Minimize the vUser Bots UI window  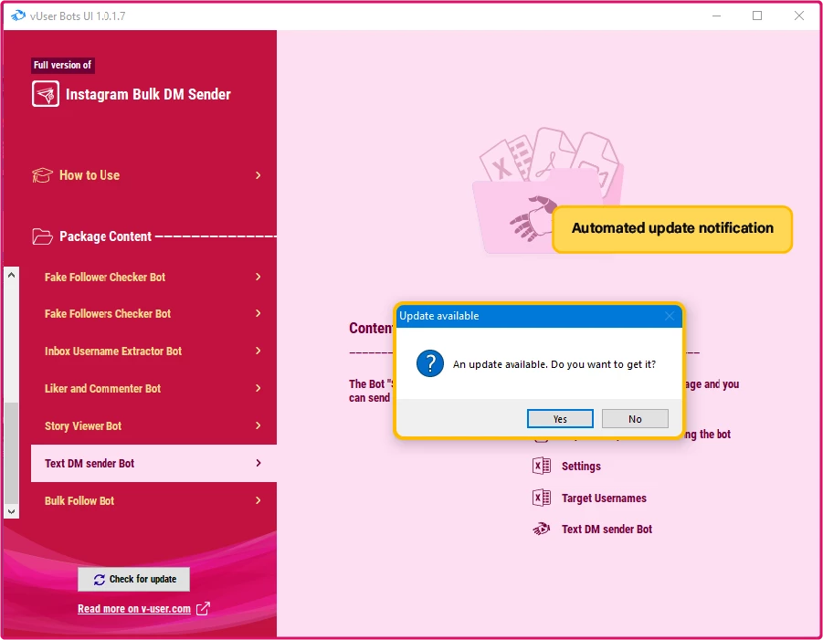716,16
